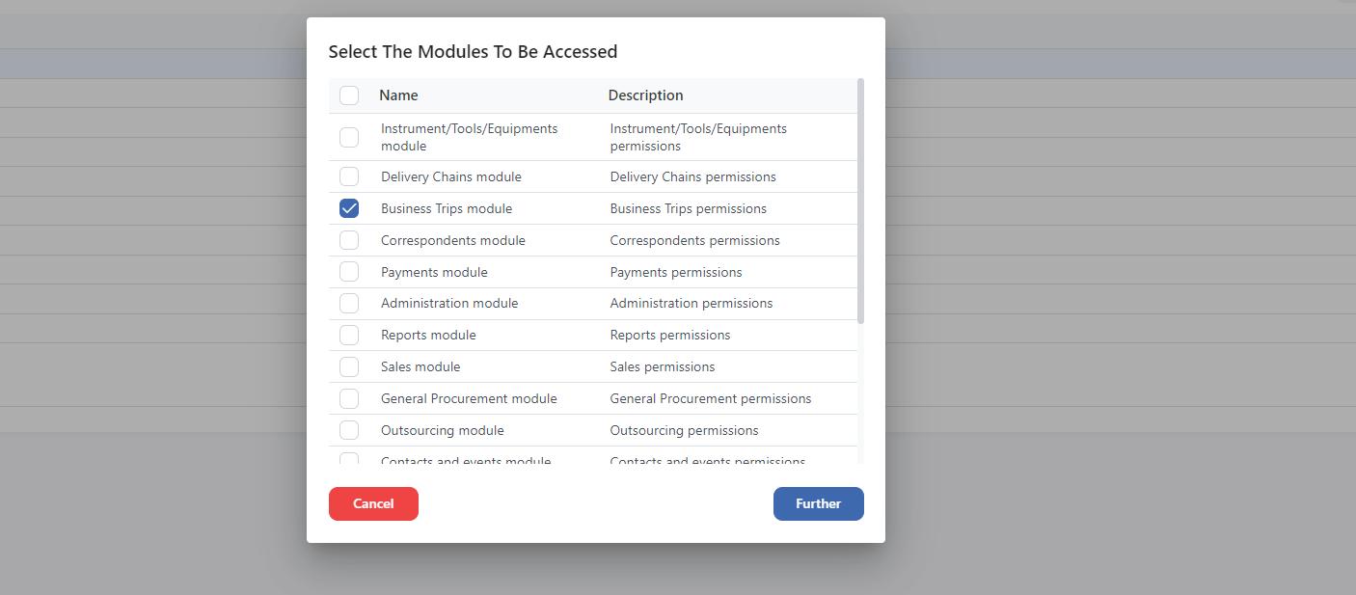The height and width of the screenshot is (595, 1356).
Task: Check the select-all header checkbox
Action: [x=349, y=95]
